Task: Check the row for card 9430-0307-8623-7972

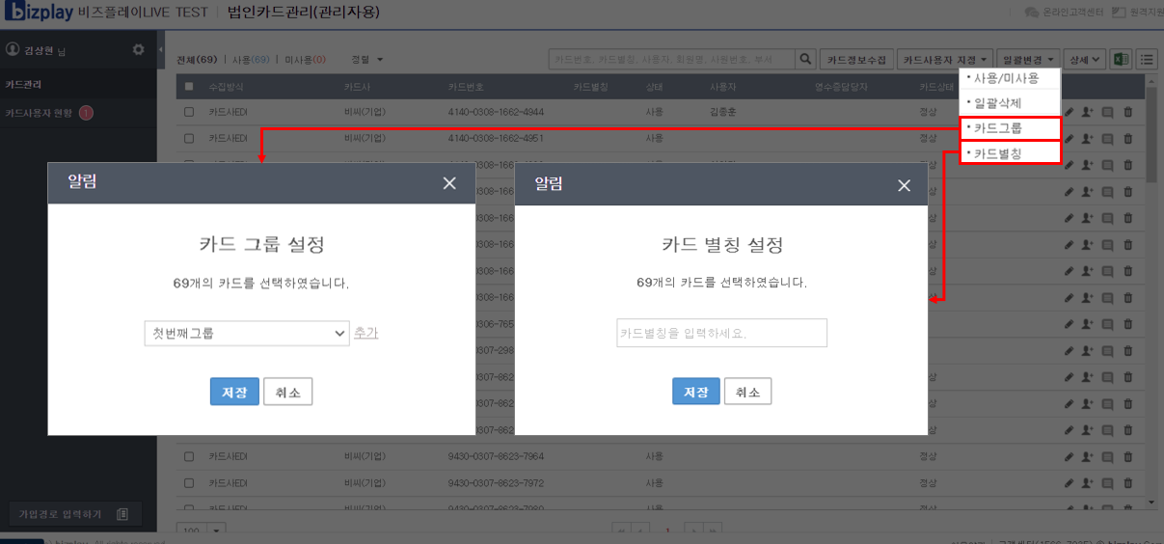Action: (189, 482)
